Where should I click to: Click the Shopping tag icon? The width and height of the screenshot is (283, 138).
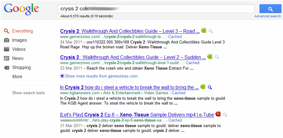click(x=7, y=68)
